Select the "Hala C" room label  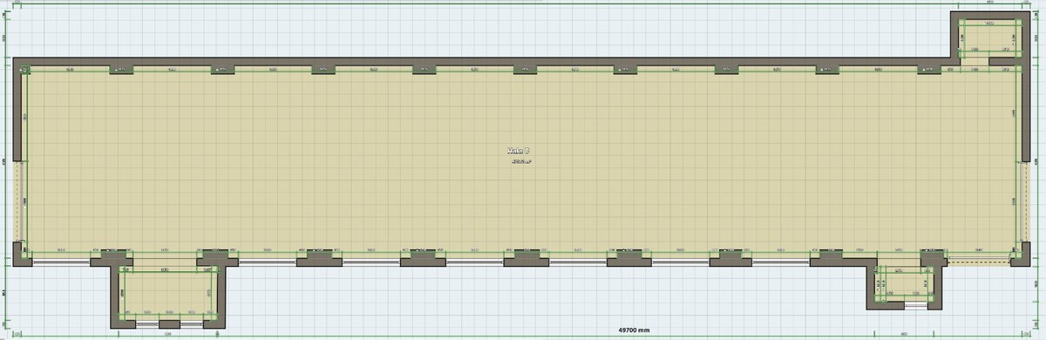[x=518, y=151]
